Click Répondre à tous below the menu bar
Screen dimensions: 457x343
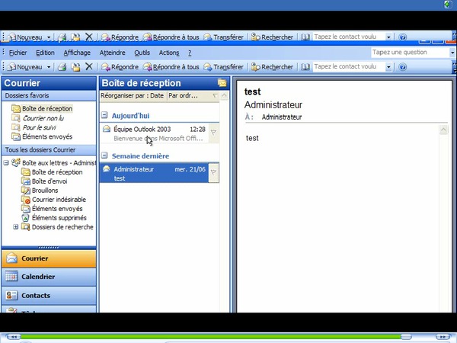pyautogui.click(x=171, y=67)
